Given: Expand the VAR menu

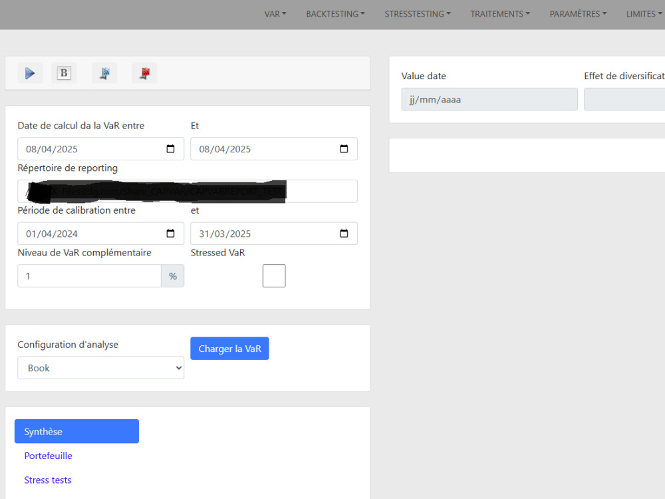Looking at the screenshot, I should point(275,14).
